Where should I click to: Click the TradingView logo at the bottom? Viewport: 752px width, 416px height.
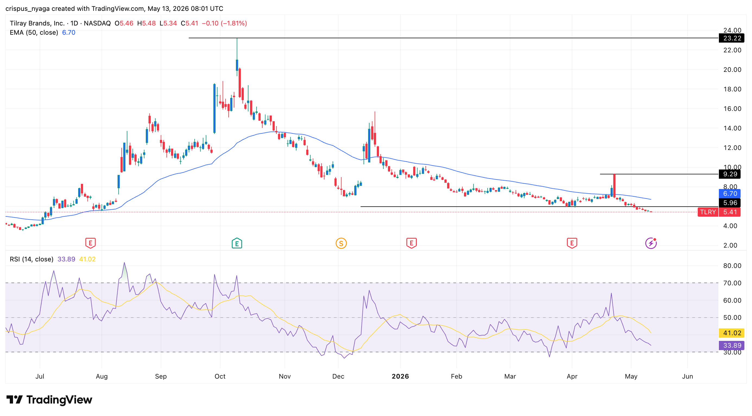tap(49, 399)
